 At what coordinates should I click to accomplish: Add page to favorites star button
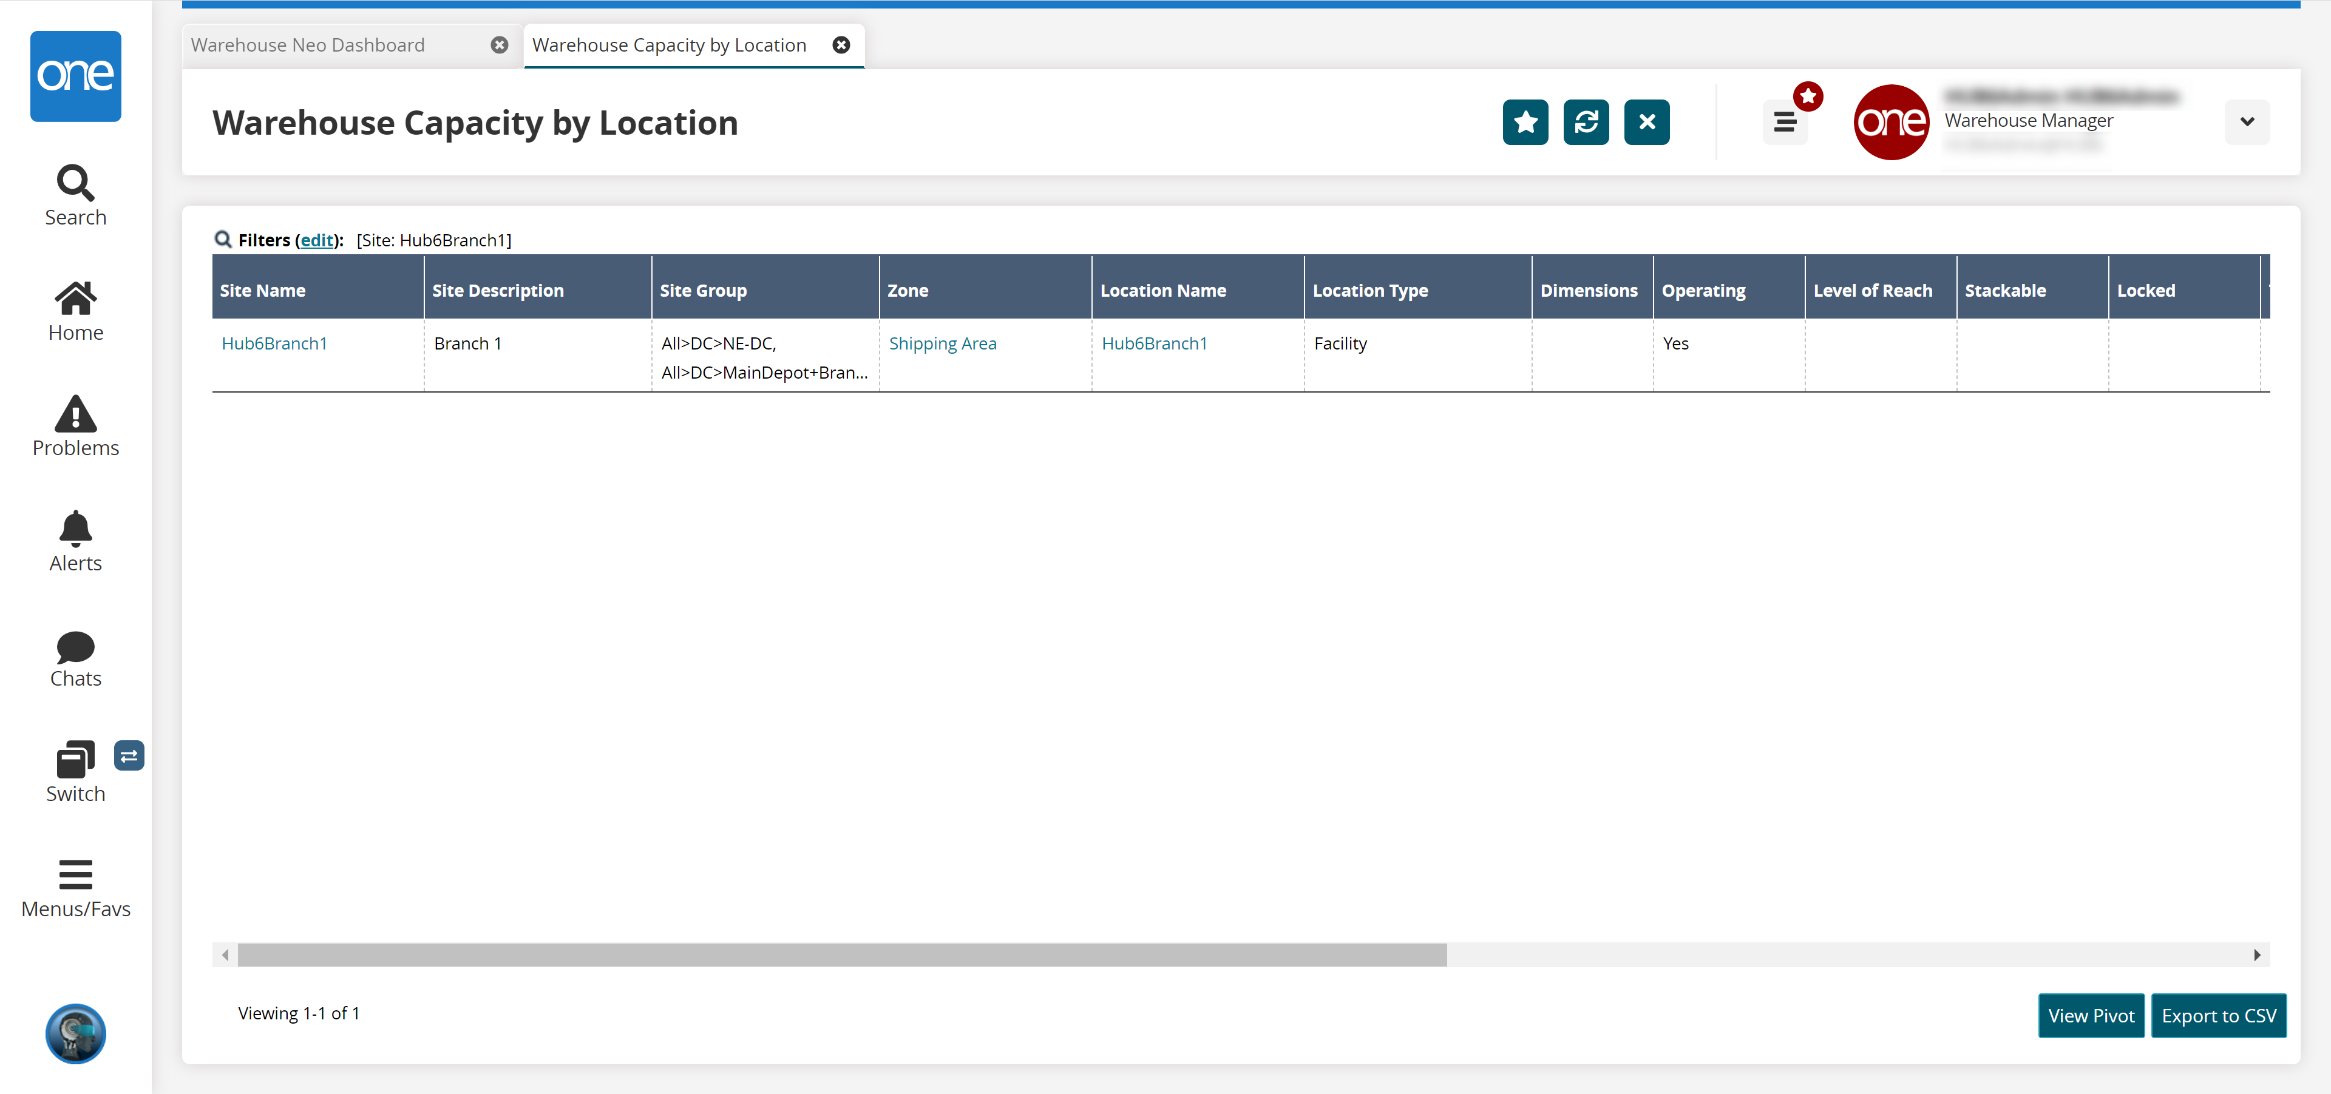(x=1525, y=122)
